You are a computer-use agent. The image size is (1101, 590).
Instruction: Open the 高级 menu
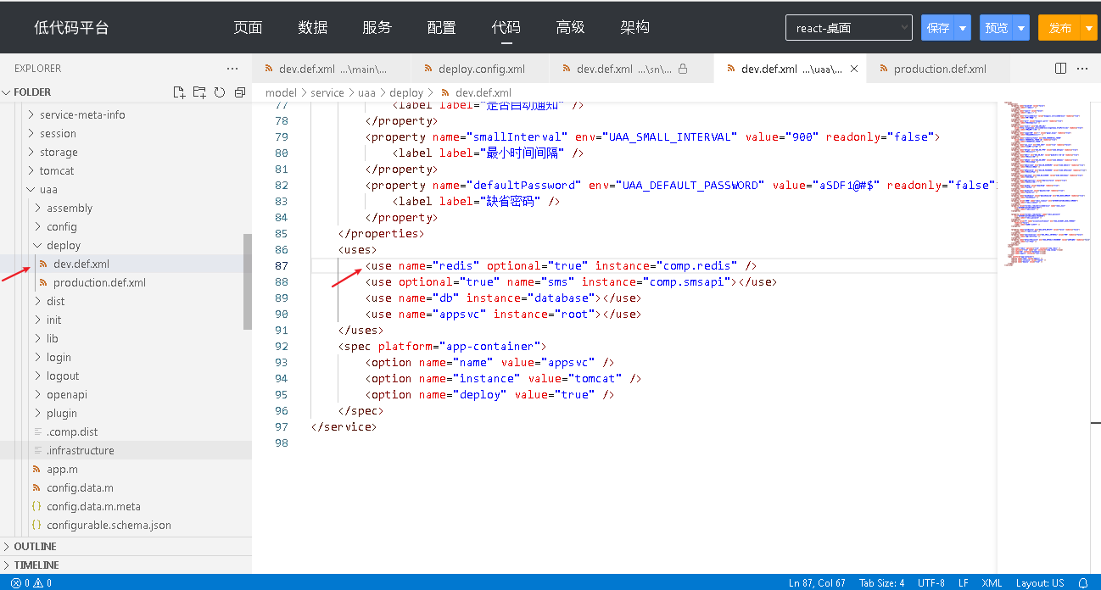point(571,27)
